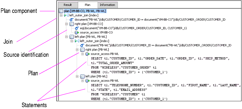This screenshot has width=242, height=109.
Task: Select the left plan [PB-WL, PB-WL] label
Action: [91, 37]
